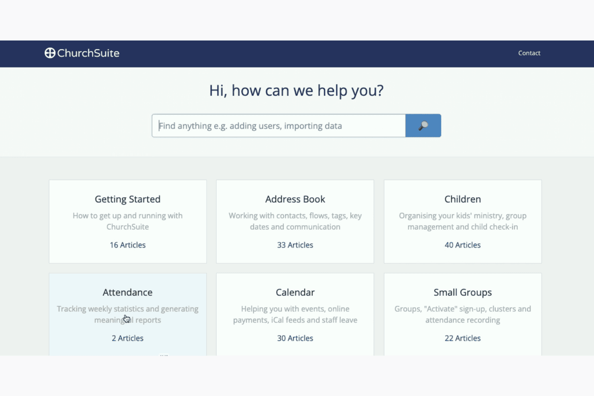The image size is (594, 396).
Task: Click the "40 Articles" count
Action: tap(462, 245)
